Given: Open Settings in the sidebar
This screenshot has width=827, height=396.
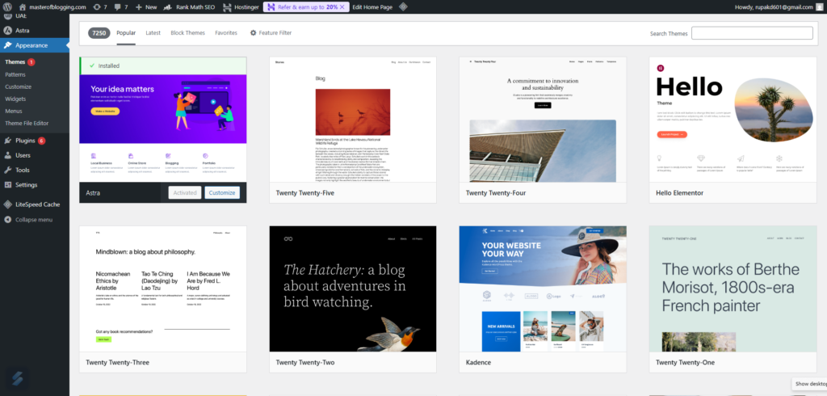Looking at the screenshot, I should coord(34,185).
